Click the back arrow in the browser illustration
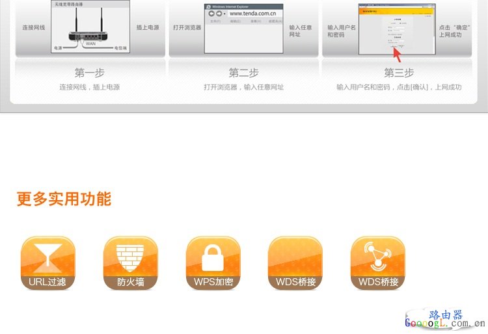The height and width of the screenshot is (334, 488). [211, 13]
